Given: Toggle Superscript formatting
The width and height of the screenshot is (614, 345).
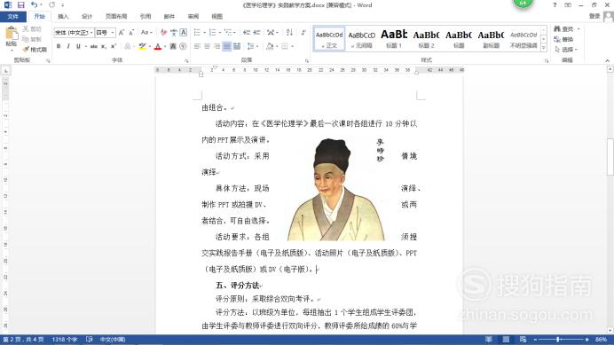Looking at the screenshot, I should tap(114, 46).
